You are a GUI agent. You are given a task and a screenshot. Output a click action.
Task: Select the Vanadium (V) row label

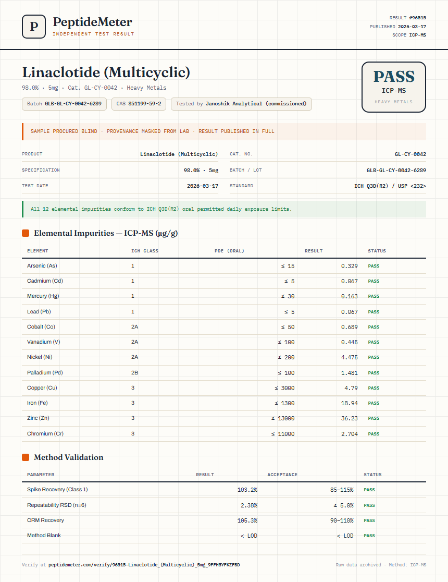(x=43, y=342)
